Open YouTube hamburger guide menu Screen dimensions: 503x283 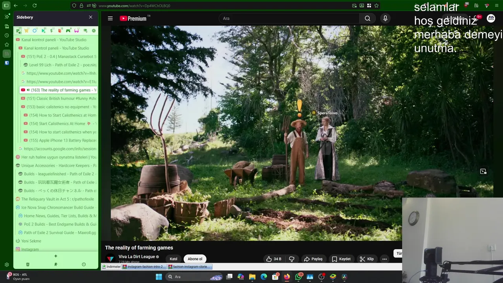tap(110, 18)
